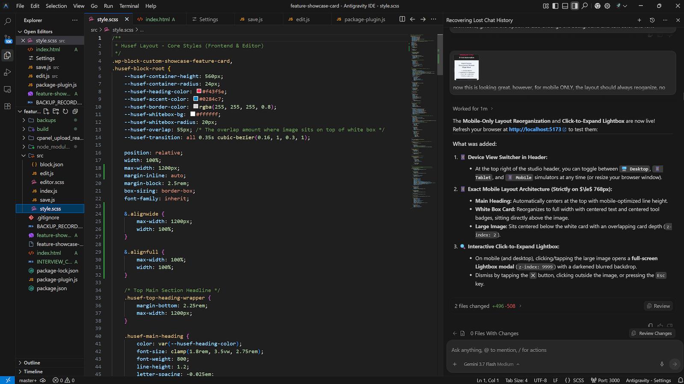This screenshot has height=384, width=684.
Task: Click the attached image thumbnail in chat
Action: 466,67
